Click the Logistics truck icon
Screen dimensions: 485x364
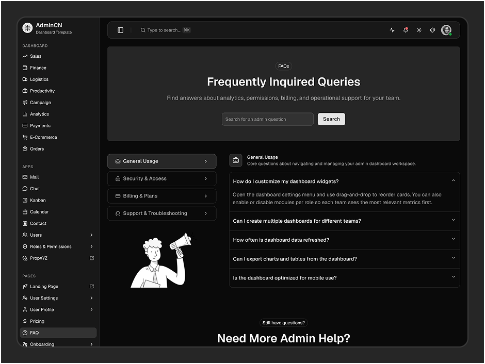25,79
